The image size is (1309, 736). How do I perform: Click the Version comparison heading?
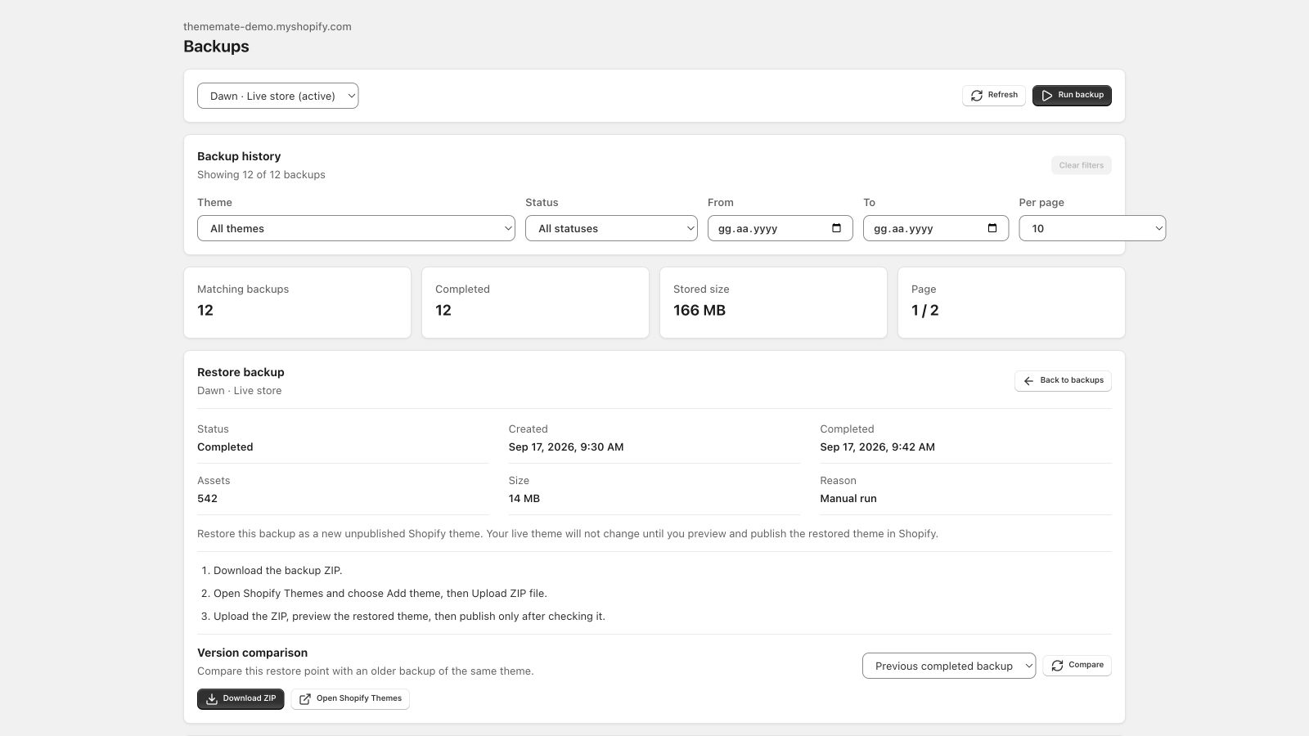pos(252,653)
